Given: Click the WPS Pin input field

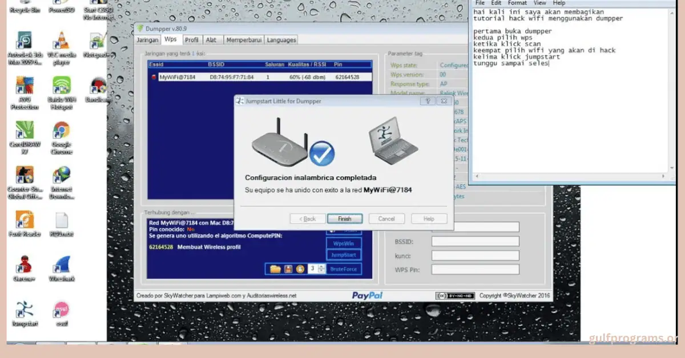Looking at the screenshot, I should [475, 269].
